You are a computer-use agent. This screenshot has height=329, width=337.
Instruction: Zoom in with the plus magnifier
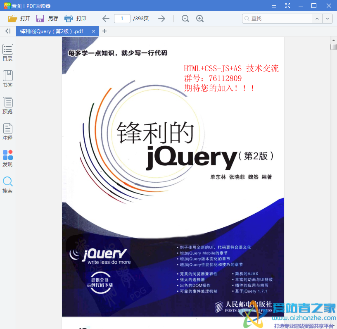pyautogui.click(x=200, y=19)
